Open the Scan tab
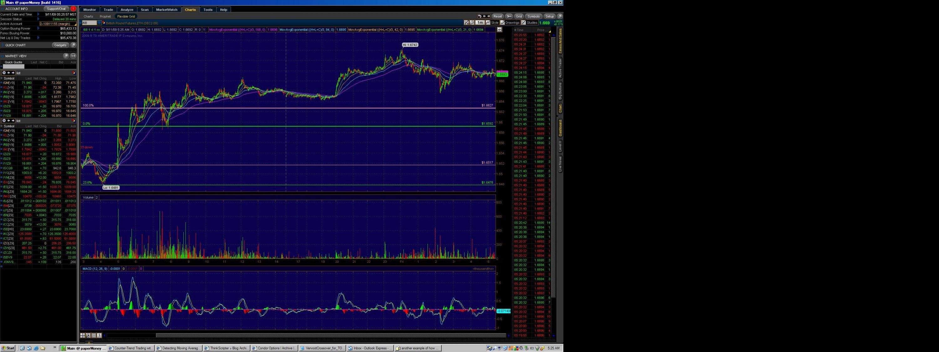 coord(145,9)
